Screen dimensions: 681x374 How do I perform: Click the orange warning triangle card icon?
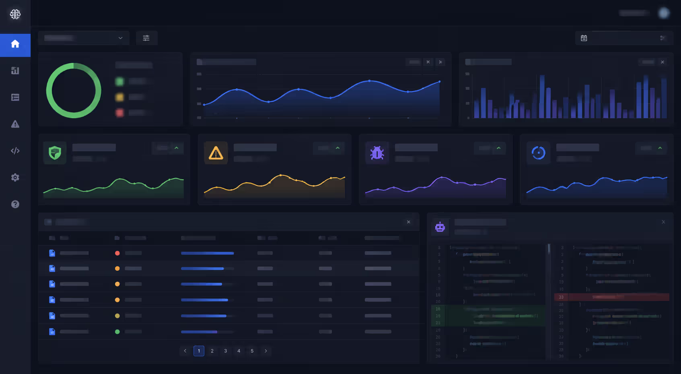216,153
